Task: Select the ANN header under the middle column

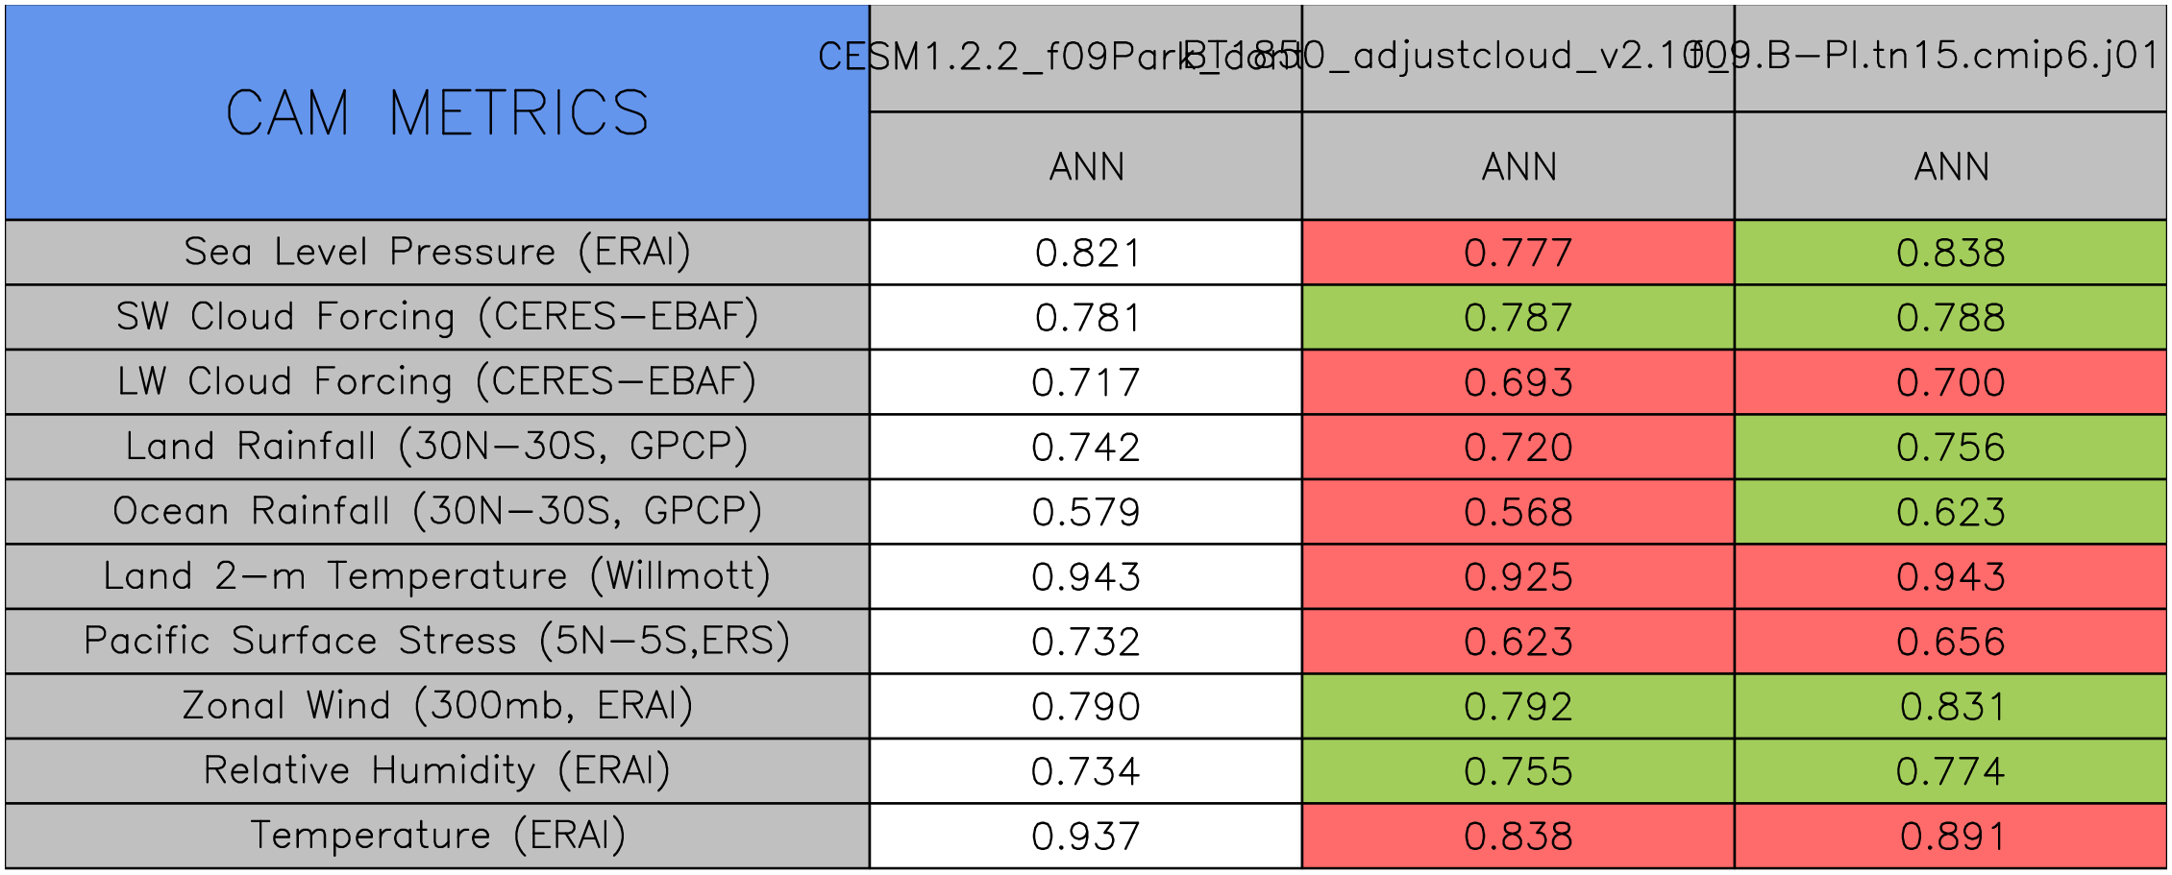Action: click(1518, 166)
